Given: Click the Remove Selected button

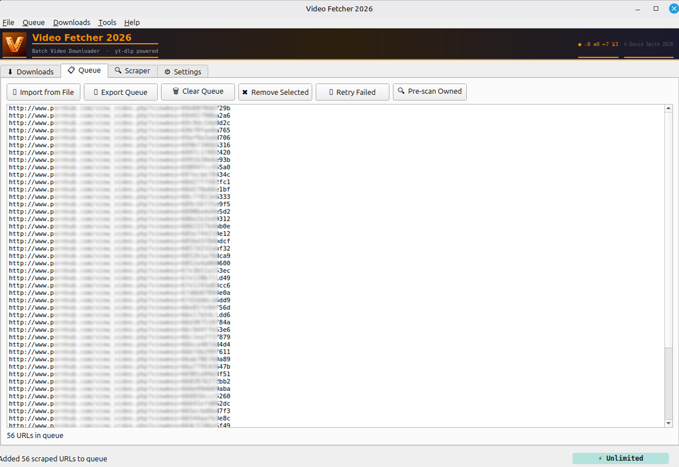Looking at the screenshot, I should point(275,92).
